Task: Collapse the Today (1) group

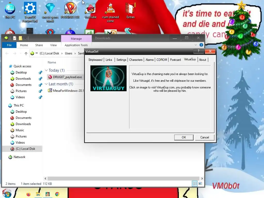Action: [x=46, y=70]
